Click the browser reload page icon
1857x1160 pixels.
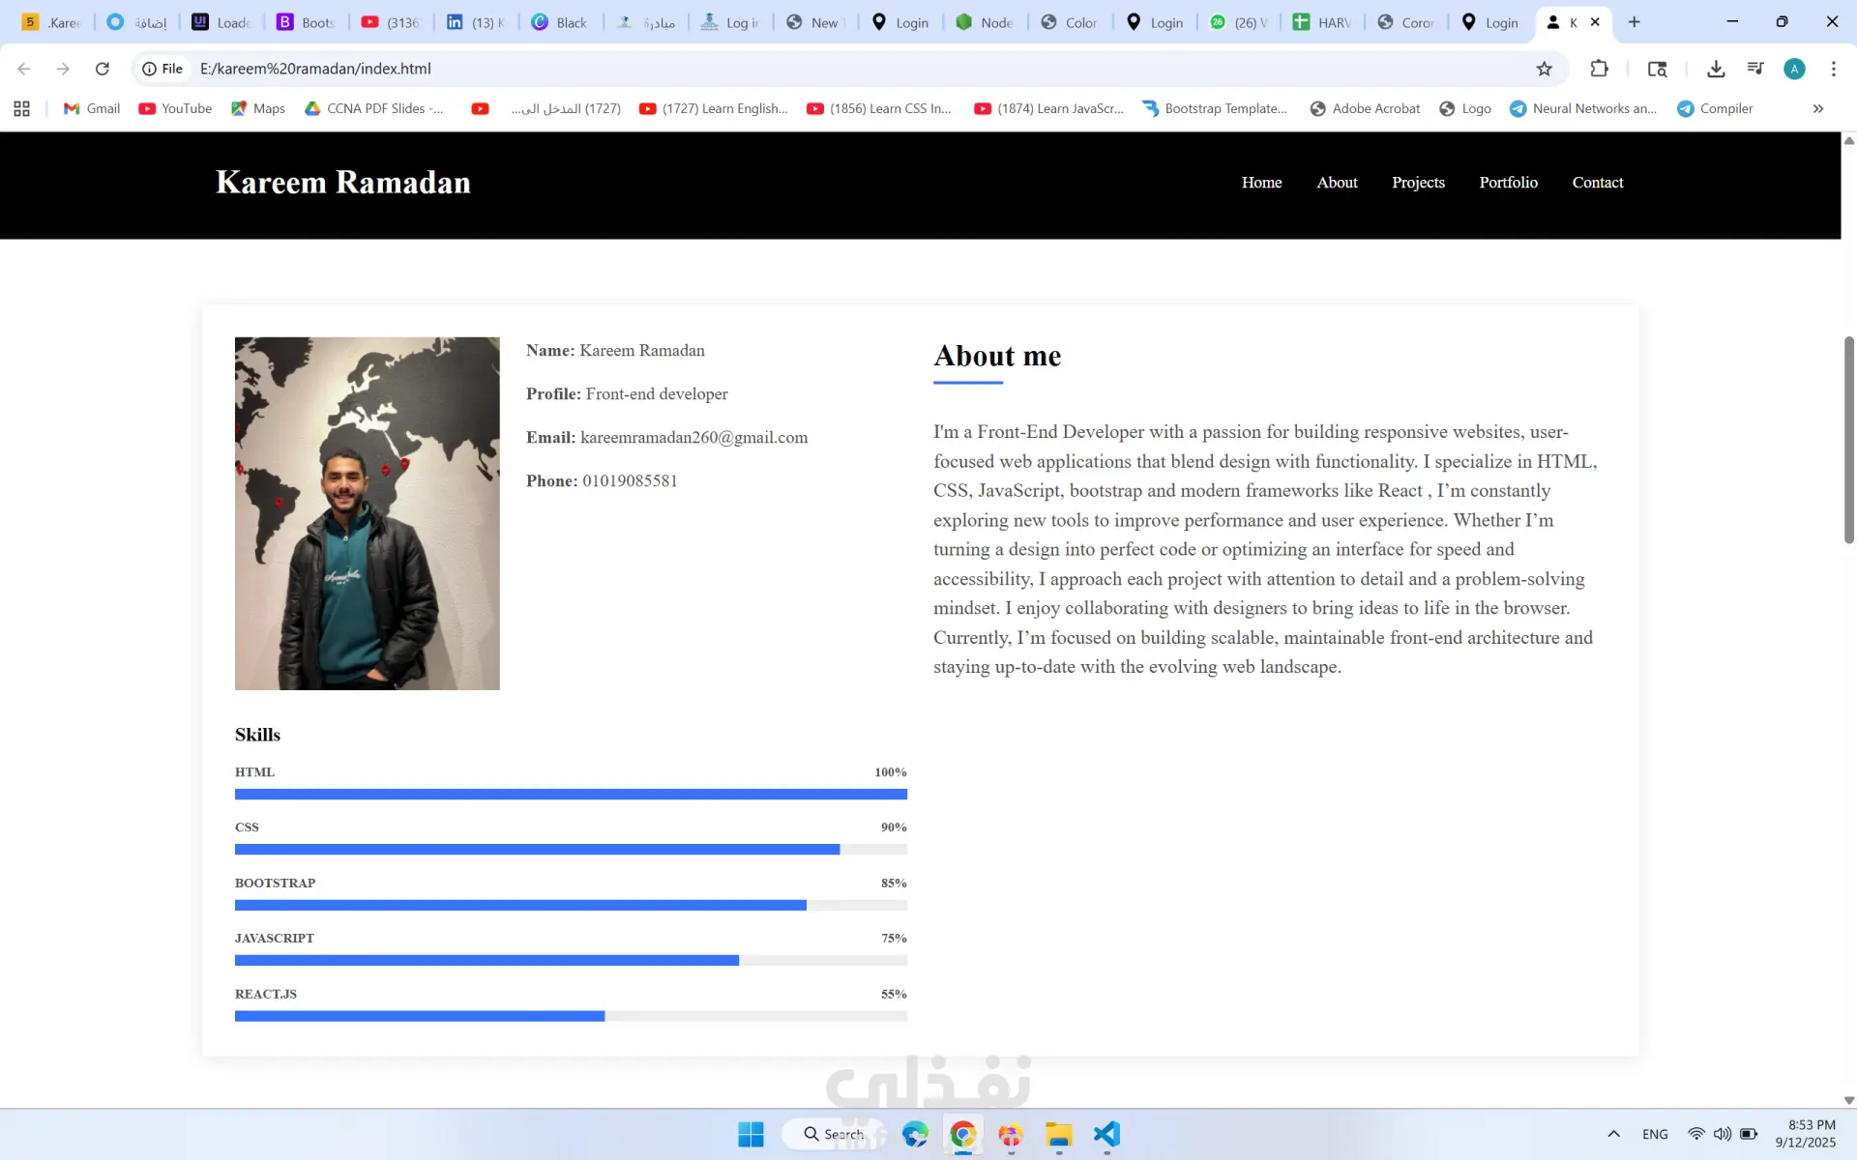103,69
